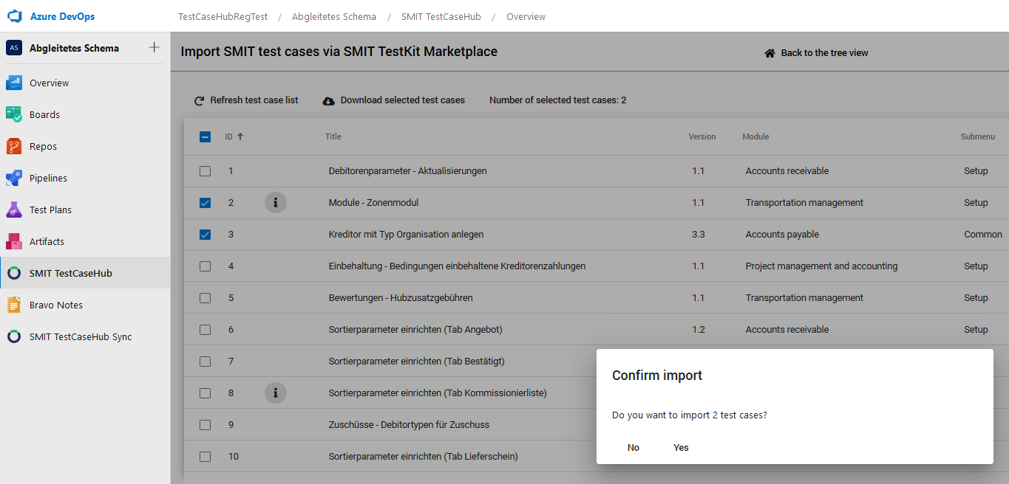The height and width of the screenshot is (484, 1009).
Task: Click info icon for test case 8
Action: 275,393
